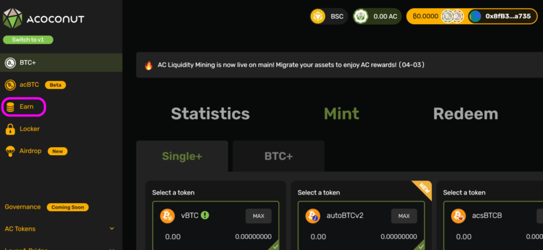The height and width of the screenshot is (250, 543).
Task: Click the green warning icon beside vBTC
Action: (x=205, y=215)
